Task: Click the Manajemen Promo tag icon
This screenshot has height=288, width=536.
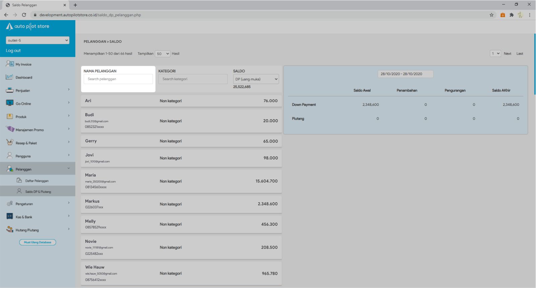Action: click(x=10, y=129)
